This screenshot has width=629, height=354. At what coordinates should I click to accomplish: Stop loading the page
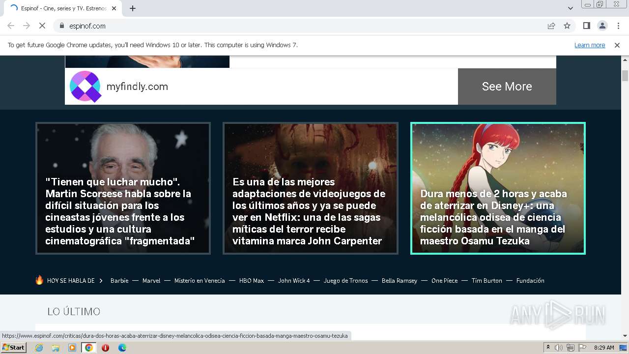[42, 26]
